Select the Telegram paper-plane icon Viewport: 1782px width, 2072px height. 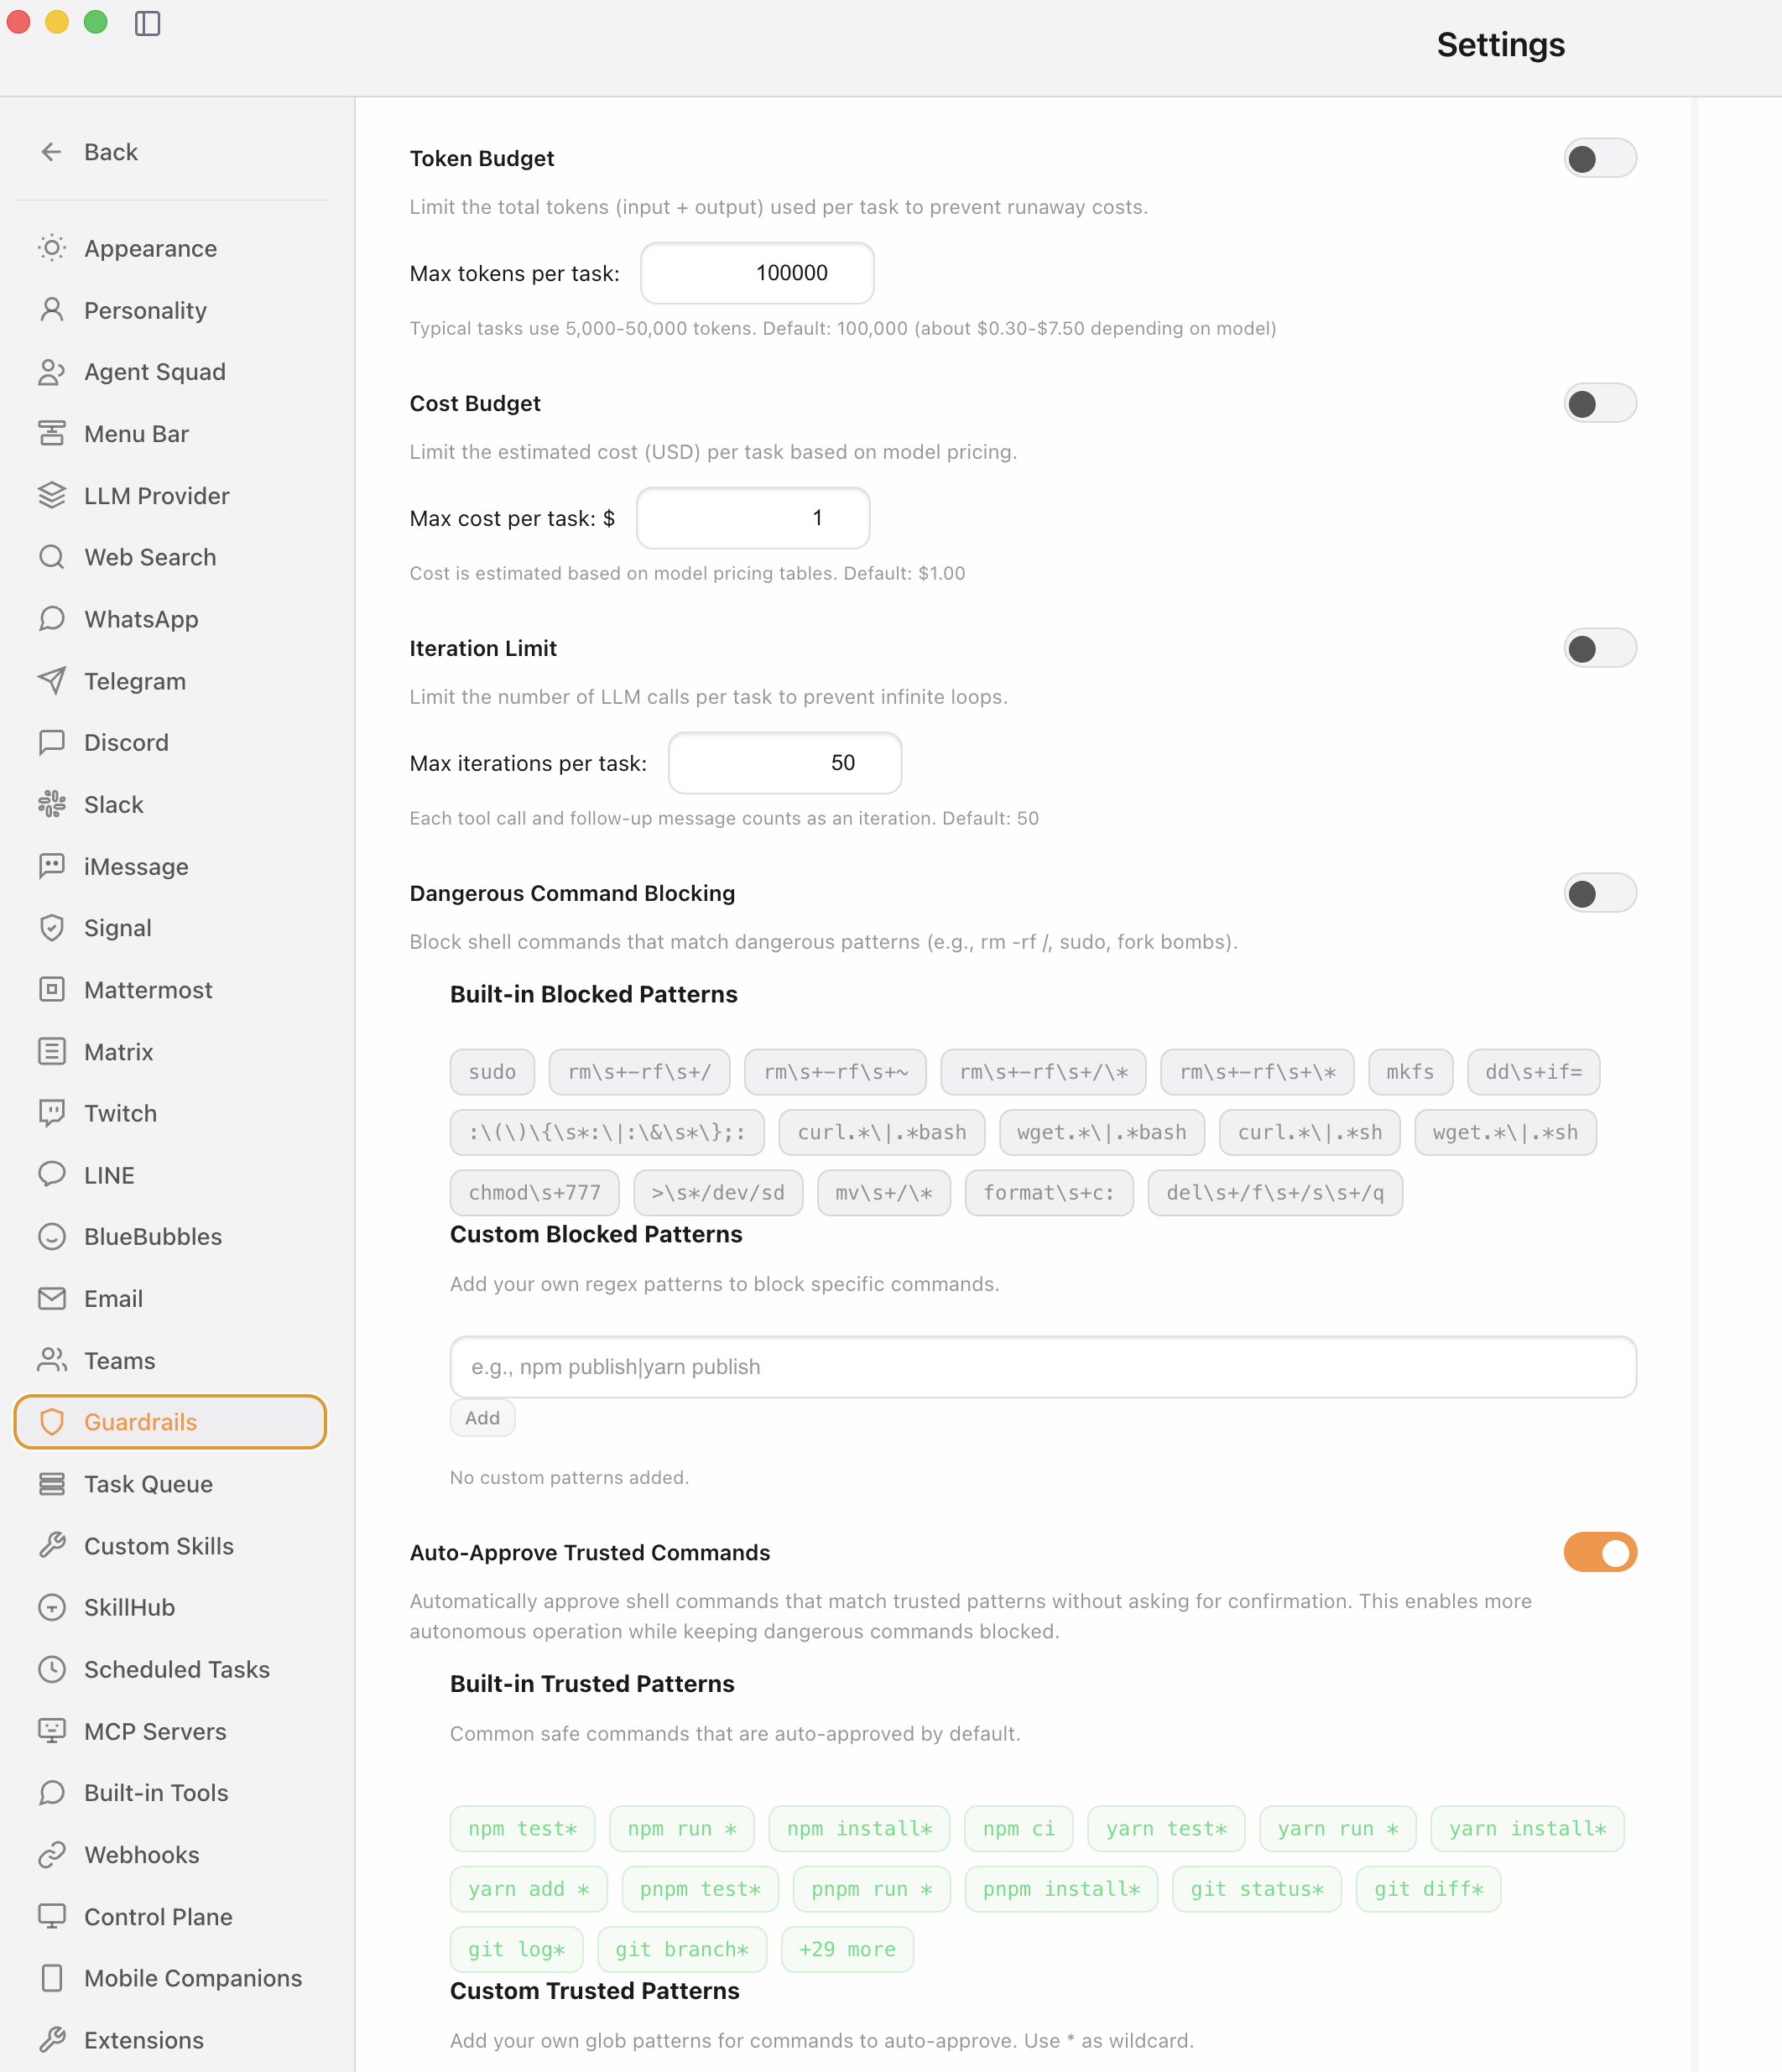(x=52, y=681)
